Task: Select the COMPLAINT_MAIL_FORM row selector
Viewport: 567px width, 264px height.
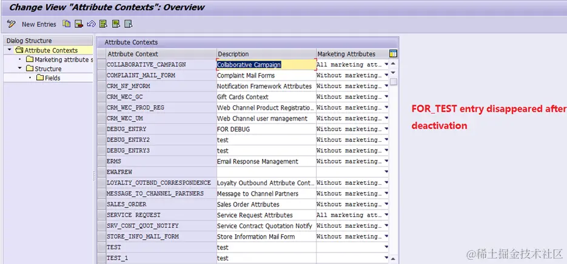Action: point(101,76)
